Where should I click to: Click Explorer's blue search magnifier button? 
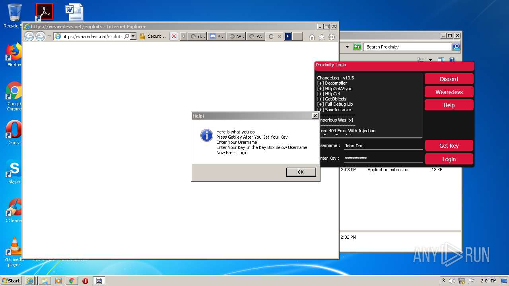click(456, 47)
